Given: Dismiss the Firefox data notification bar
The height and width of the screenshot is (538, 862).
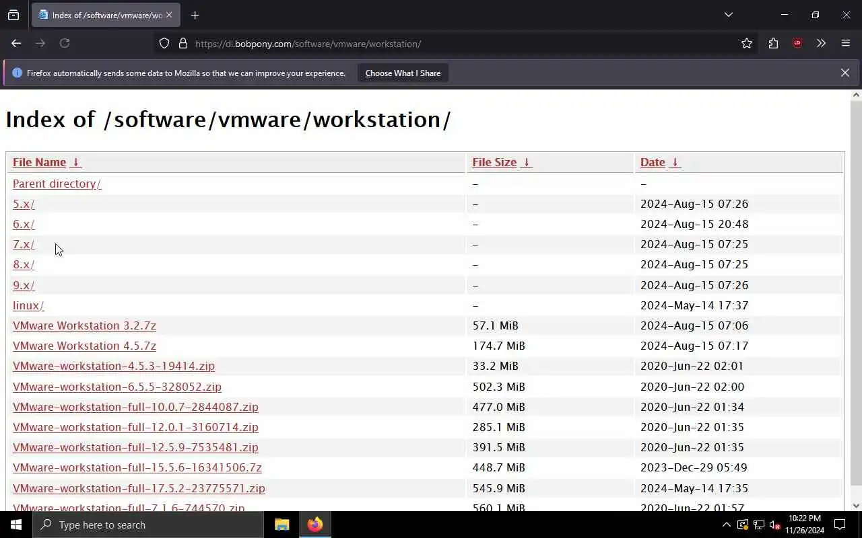Looking at the screenshot, I should [844, 73].
